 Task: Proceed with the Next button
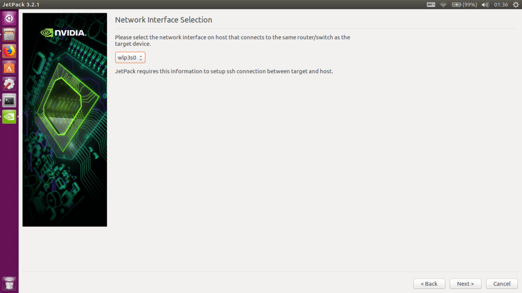click(465, 284)
